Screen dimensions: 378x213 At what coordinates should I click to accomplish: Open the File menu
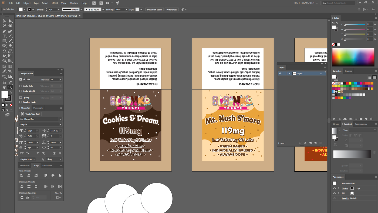tap(11, 3)
